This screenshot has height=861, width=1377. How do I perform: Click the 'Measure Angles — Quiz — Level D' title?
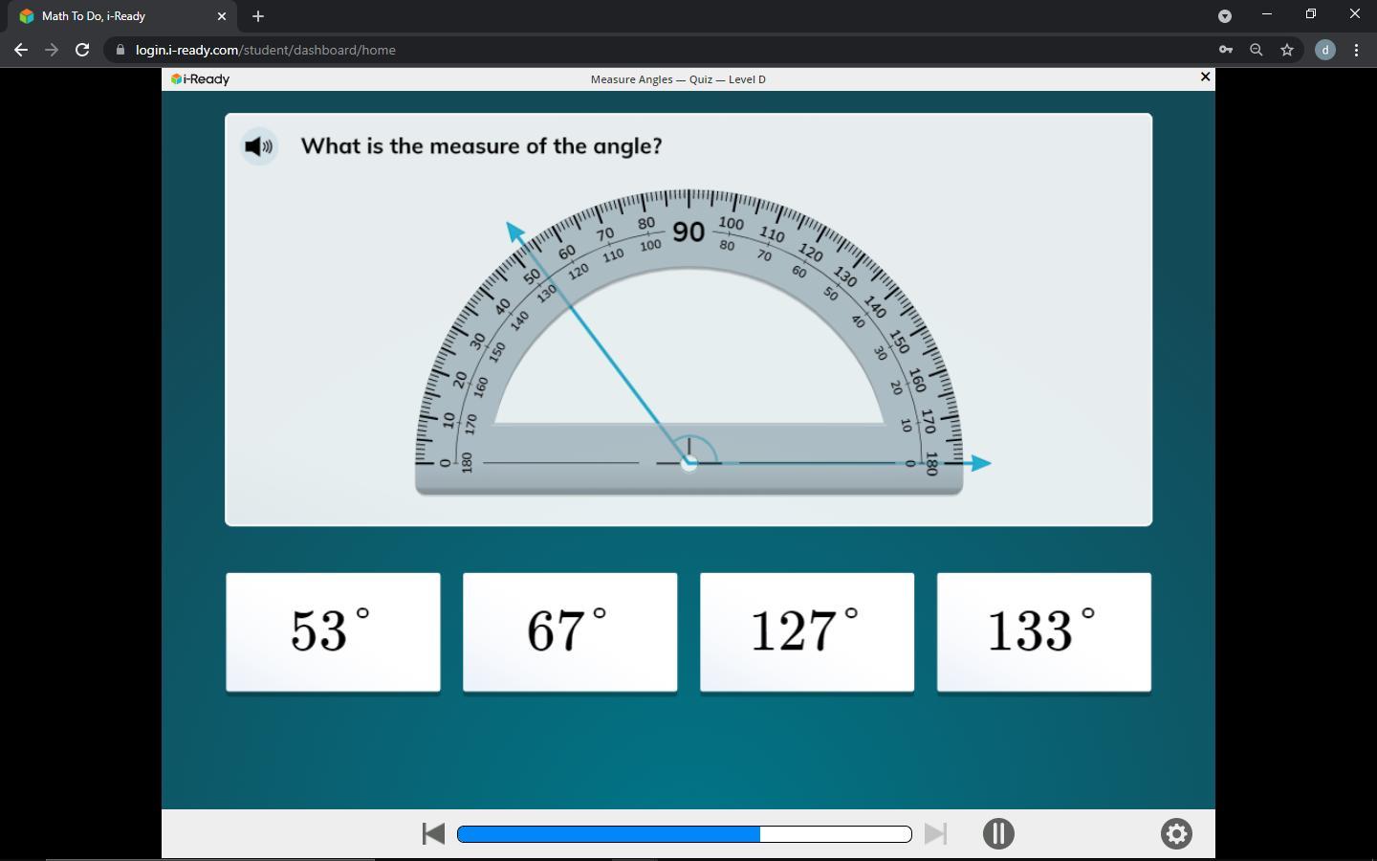tap(678, 79)
